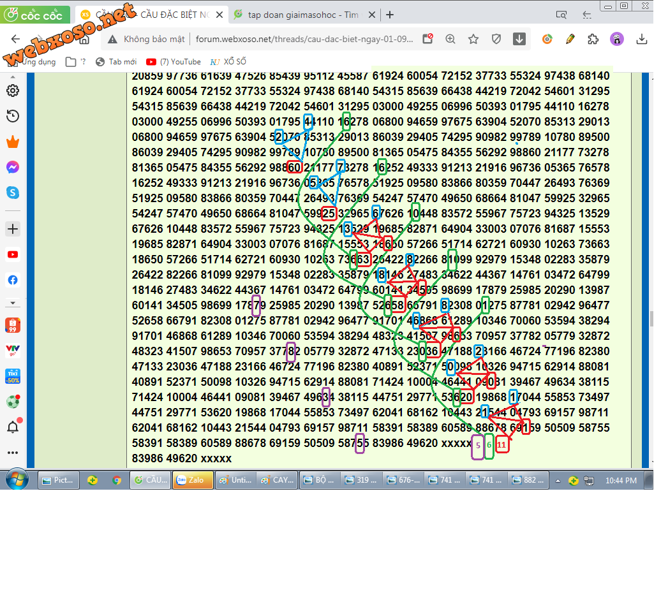Open the extensions puzzle icon

(x=593, y=40)
